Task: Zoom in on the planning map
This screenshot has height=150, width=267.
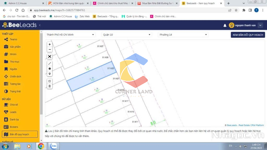Action: [x=50, y=44]
